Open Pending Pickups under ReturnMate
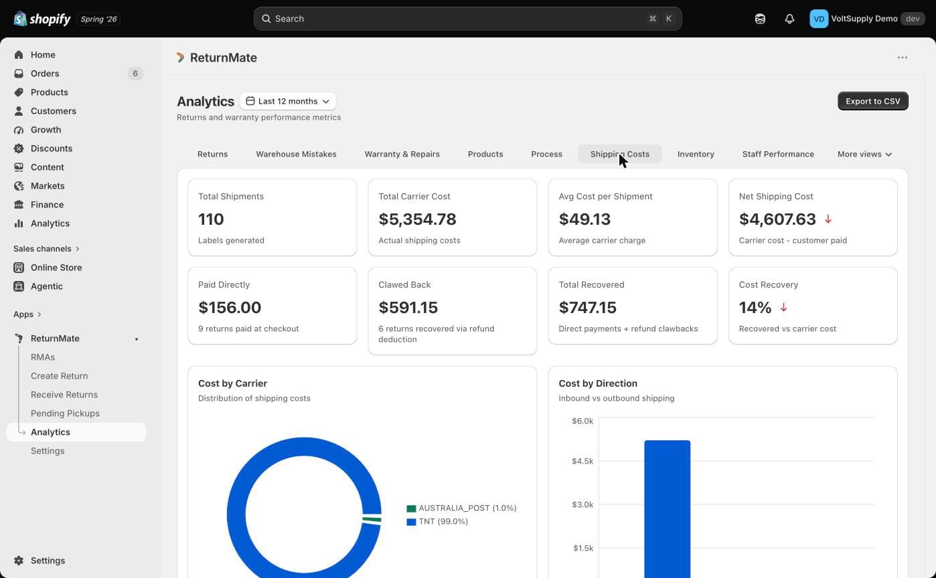The image size is (936, 578). [x=65, y=413]
